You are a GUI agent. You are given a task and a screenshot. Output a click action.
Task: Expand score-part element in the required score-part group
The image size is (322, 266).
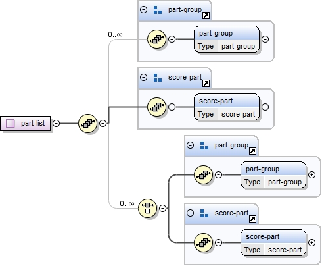click(265, 107)
